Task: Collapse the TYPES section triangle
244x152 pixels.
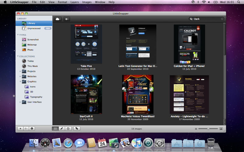Action: coord(18,35)
